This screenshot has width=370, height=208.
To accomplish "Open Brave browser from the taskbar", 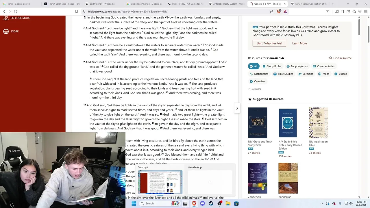I will pos(194,203).
